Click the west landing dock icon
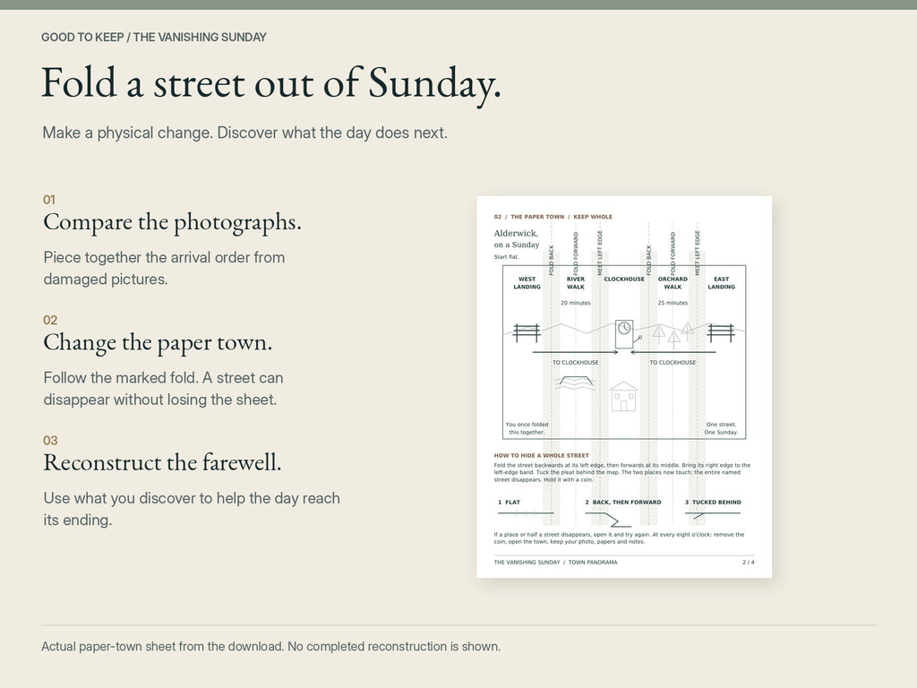This screenshot has height=688, width=917. [527, 333]
